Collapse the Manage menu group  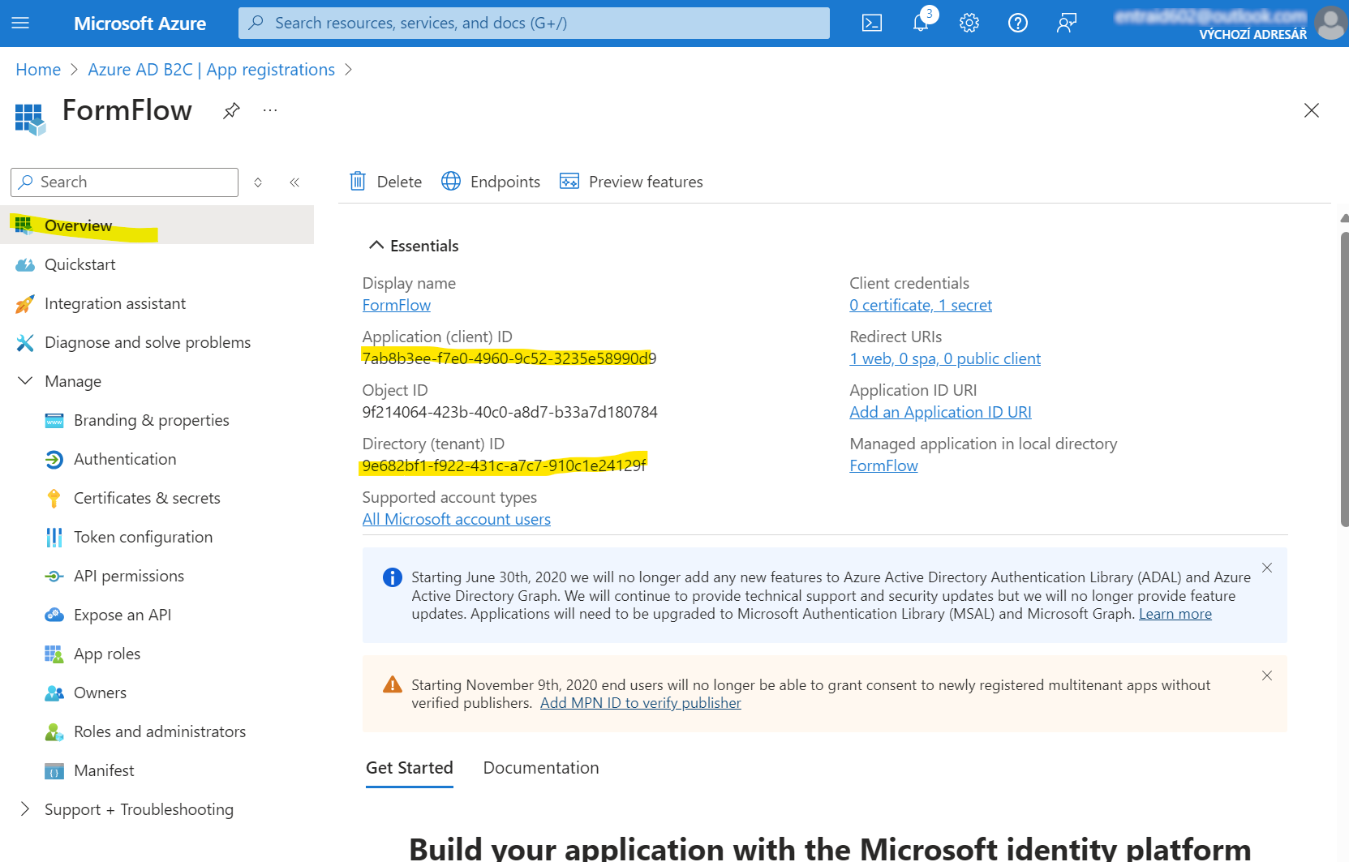(25, 381)
